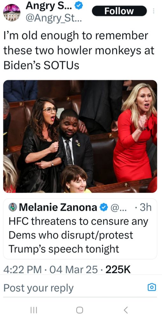Tap the Android back navigation arrow
This screenshot has height=320, width=162.
click(x=126, y=310)
